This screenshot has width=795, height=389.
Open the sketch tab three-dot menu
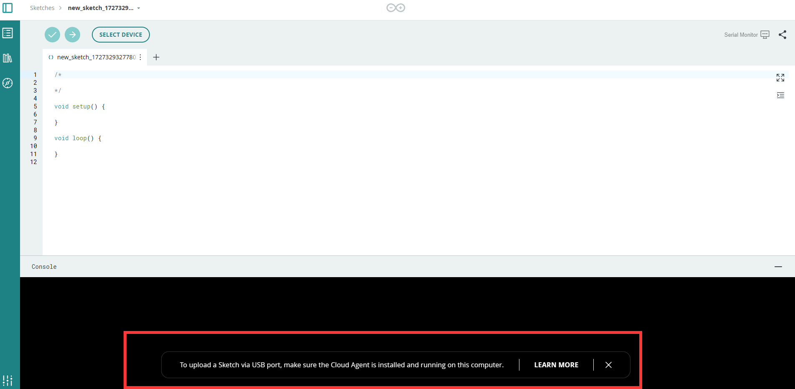pyautogui.click(x=140, y=57)
